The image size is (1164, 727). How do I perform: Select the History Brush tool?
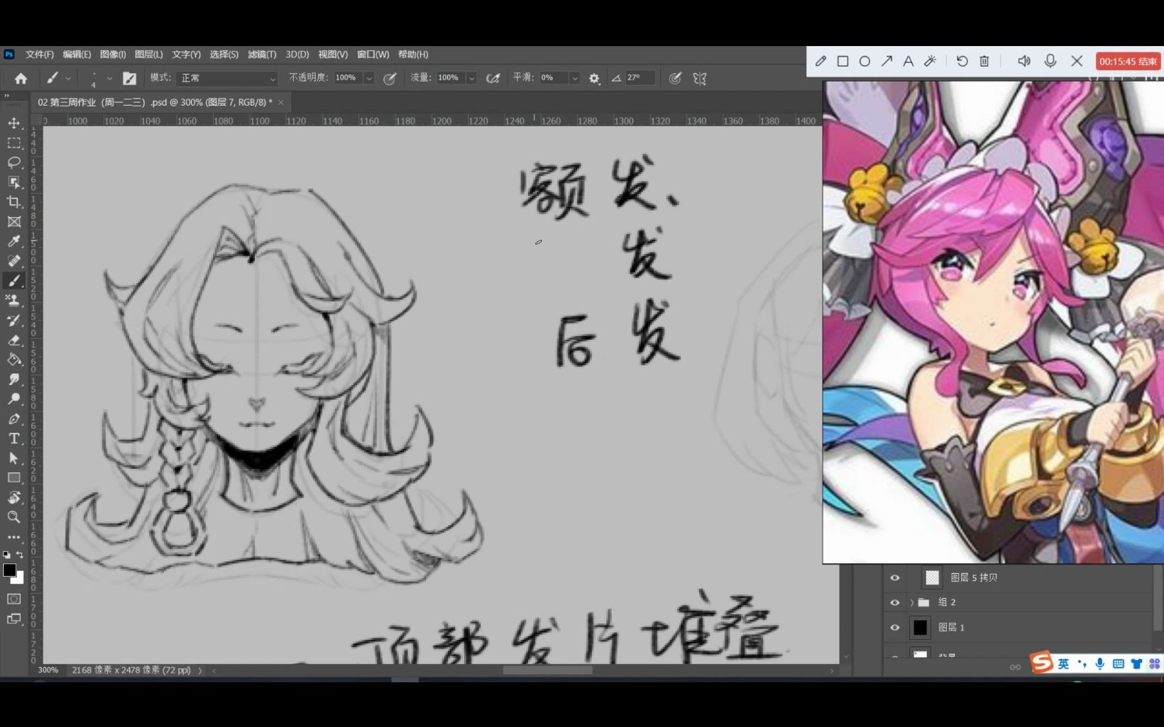tap(13, 320)
